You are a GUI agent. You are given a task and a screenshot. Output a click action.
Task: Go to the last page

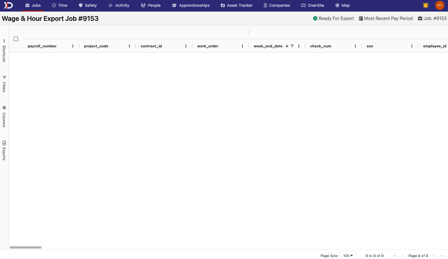[x=442, y=256]
